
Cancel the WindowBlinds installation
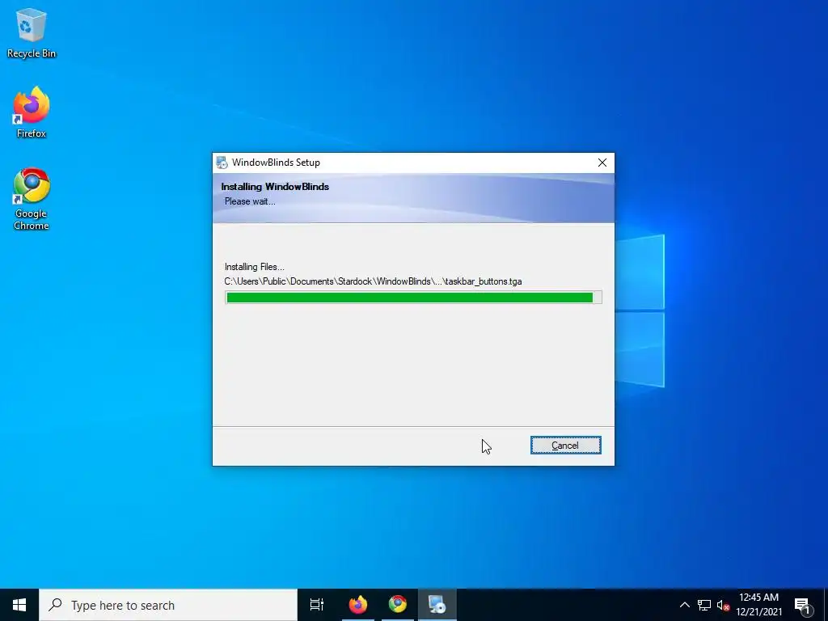pos(565,446)
